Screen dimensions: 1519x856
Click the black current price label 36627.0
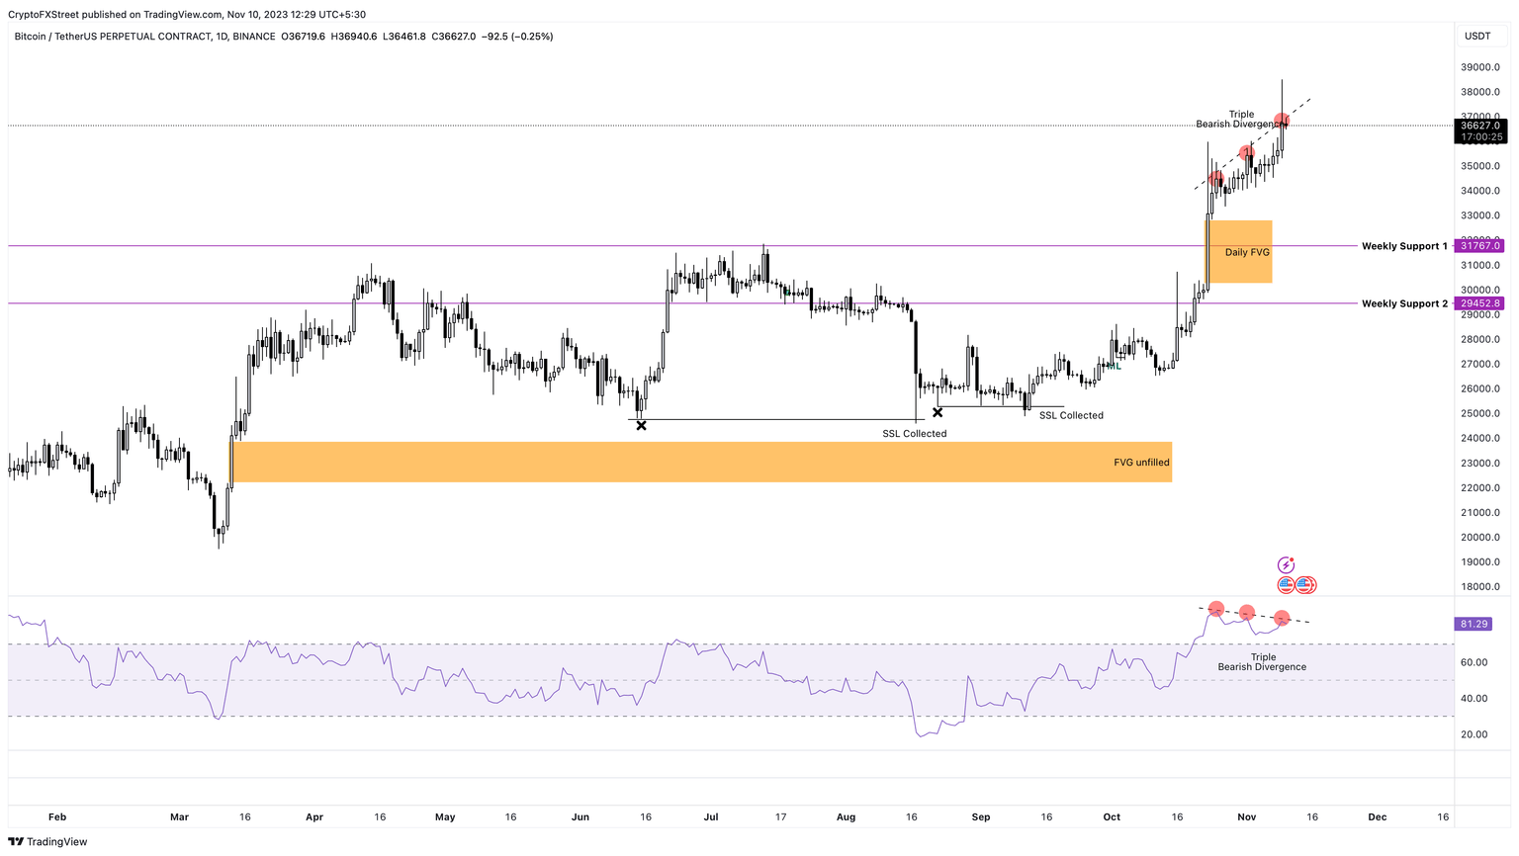[1479, 126]
